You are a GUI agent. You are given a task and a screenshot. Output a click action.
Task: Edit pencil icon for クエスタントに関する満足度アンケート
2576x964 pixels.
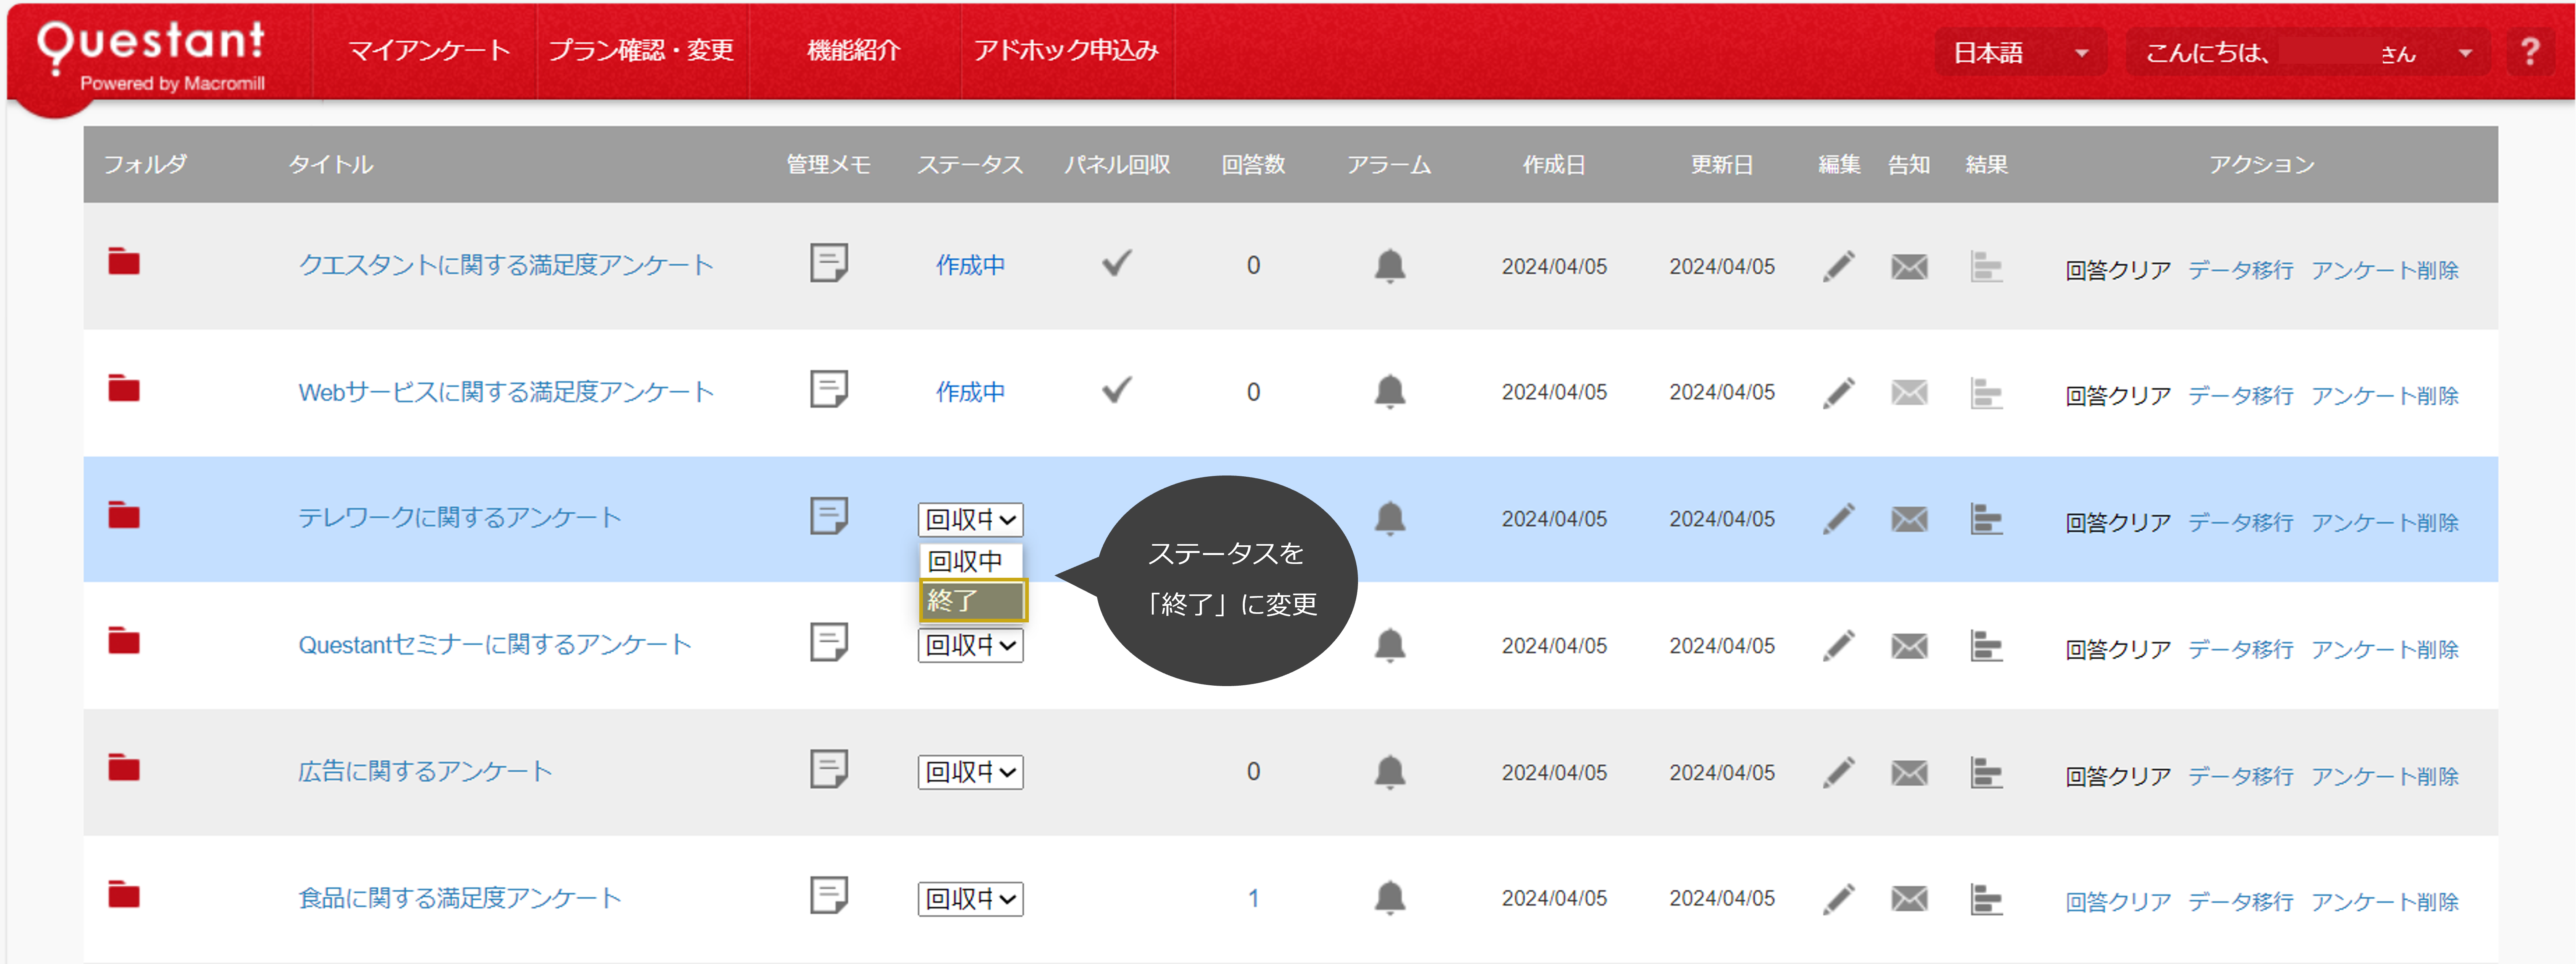point(1839,266)
